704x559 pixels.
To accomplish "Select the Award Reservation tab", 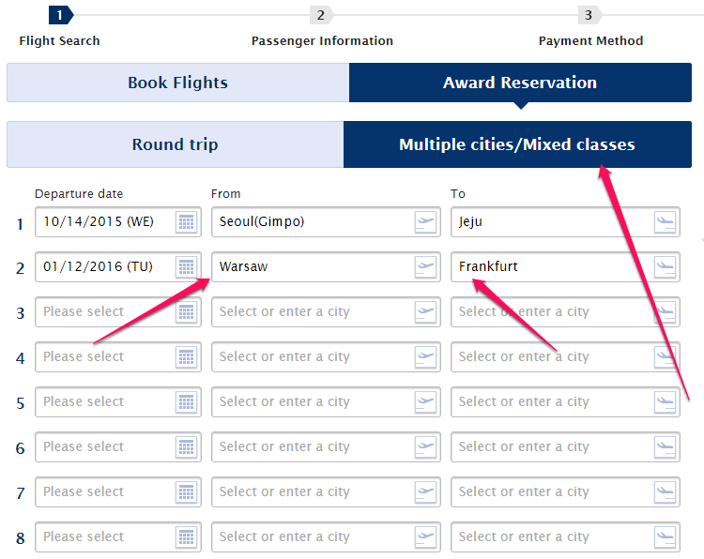I will point(520,83).
